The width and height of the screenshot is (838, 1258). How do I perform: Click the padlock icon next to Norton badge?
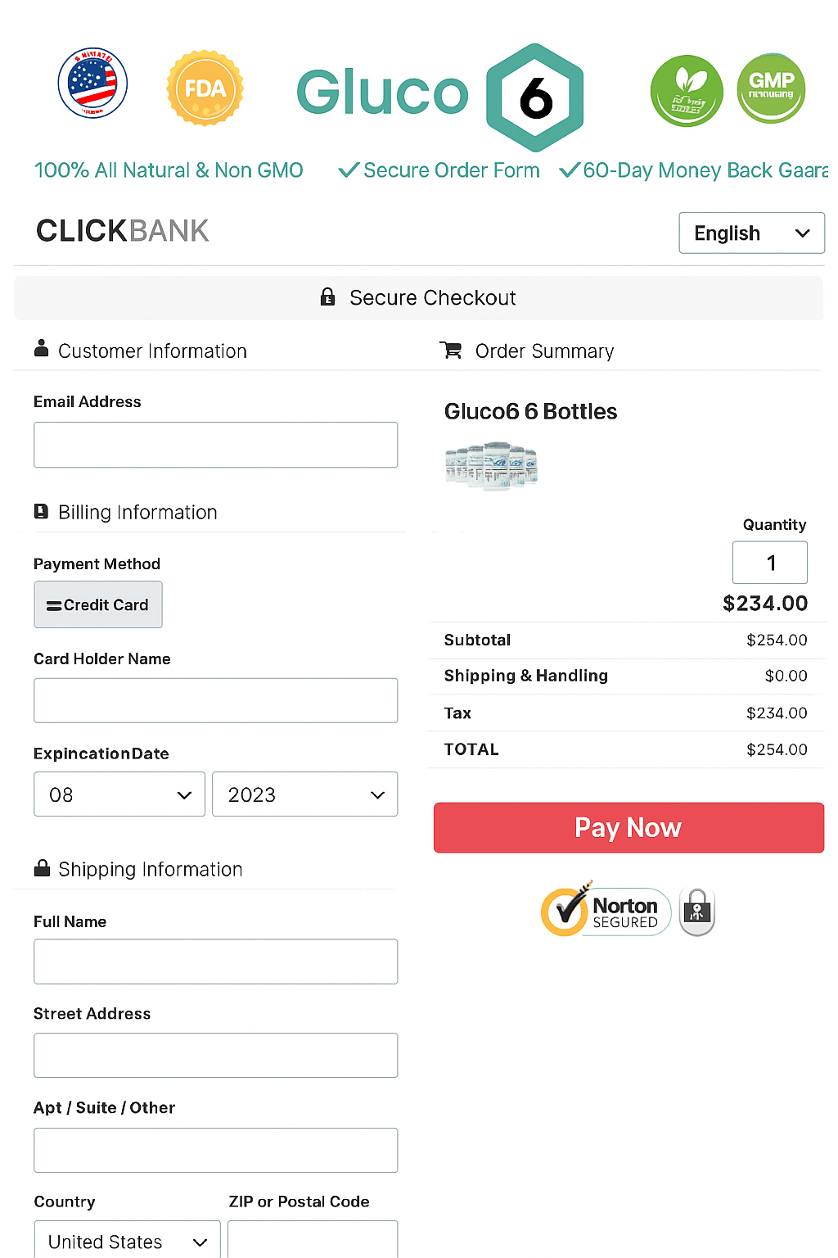click(696, 910)
